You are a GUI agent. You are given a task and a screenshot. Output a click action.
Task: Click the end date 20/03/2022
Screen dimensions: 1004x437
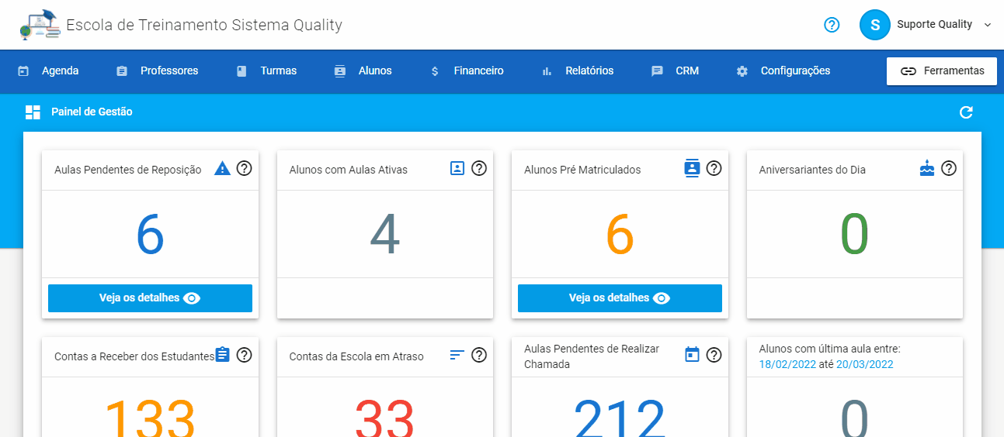point(864,364)
